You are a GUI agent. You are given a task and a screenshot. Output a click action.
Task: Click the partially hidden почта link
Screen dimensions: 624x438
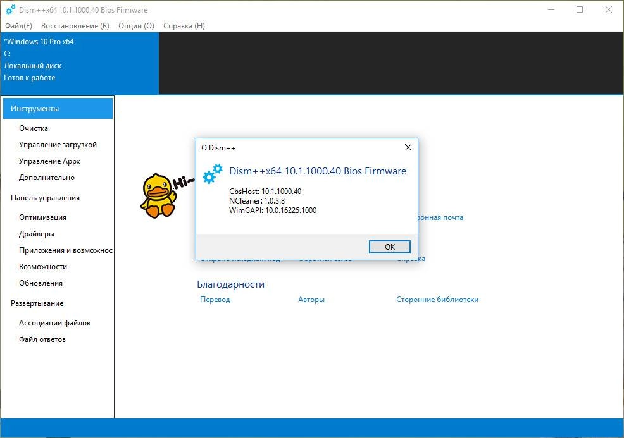tap(440, 217)
